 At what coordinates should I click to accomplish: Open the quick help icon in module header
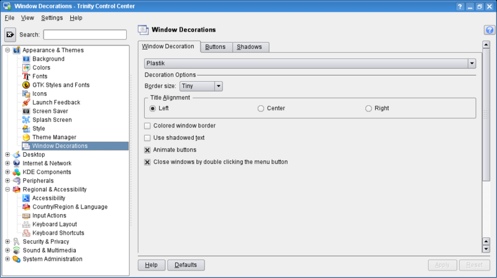point(490,30)
